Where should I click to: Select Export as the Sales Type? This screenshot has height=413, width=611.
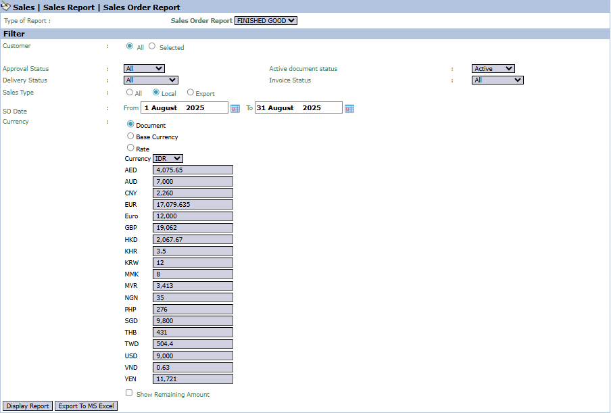[191, 93]
